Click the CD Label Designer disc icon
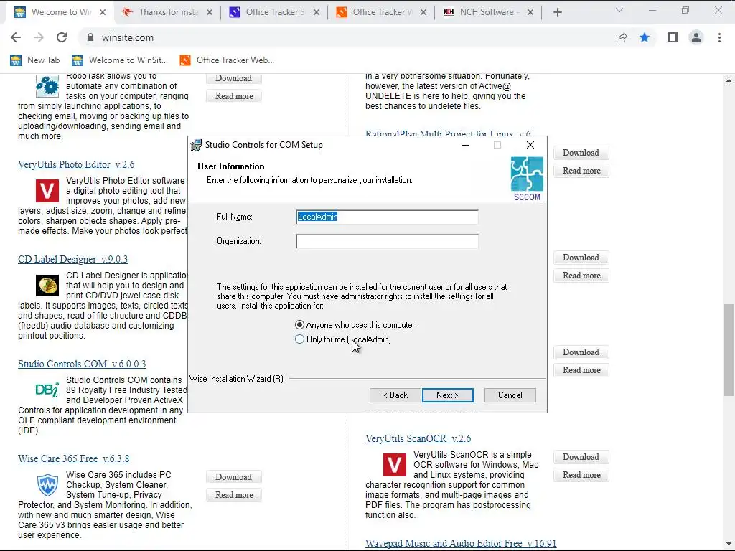Screen dimensions: 735x551 [x=47, y=286]
